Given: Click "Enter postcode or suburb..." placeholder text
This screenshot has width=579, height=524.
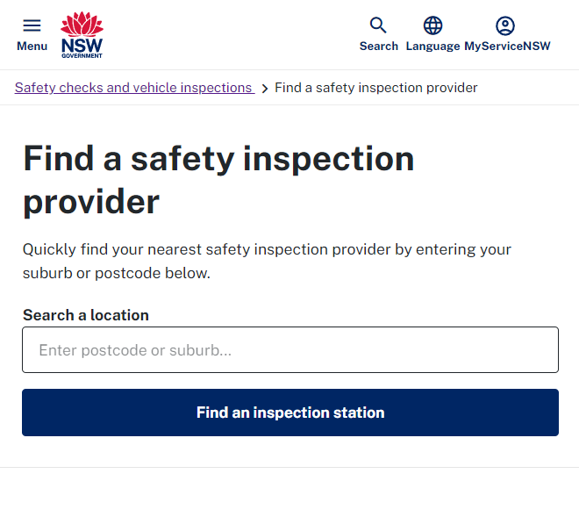Looking at the screenshot, I should click(x=135, y=350).
